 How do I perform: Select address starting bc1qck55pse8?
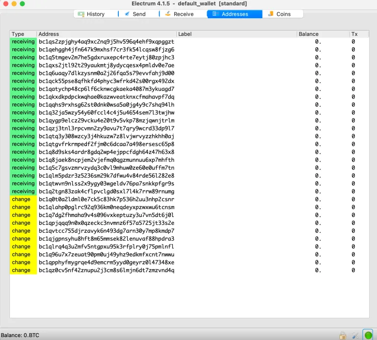tap(107, 81)
